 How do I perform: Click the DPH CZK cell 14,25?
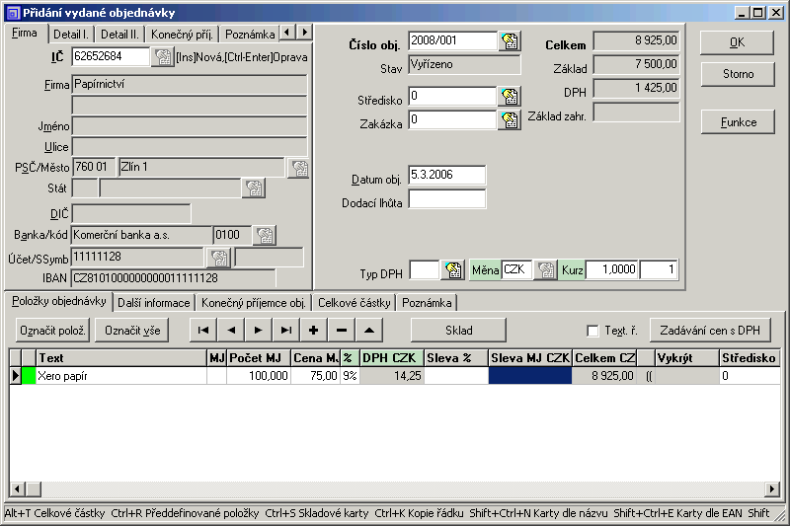coord(392,375)
